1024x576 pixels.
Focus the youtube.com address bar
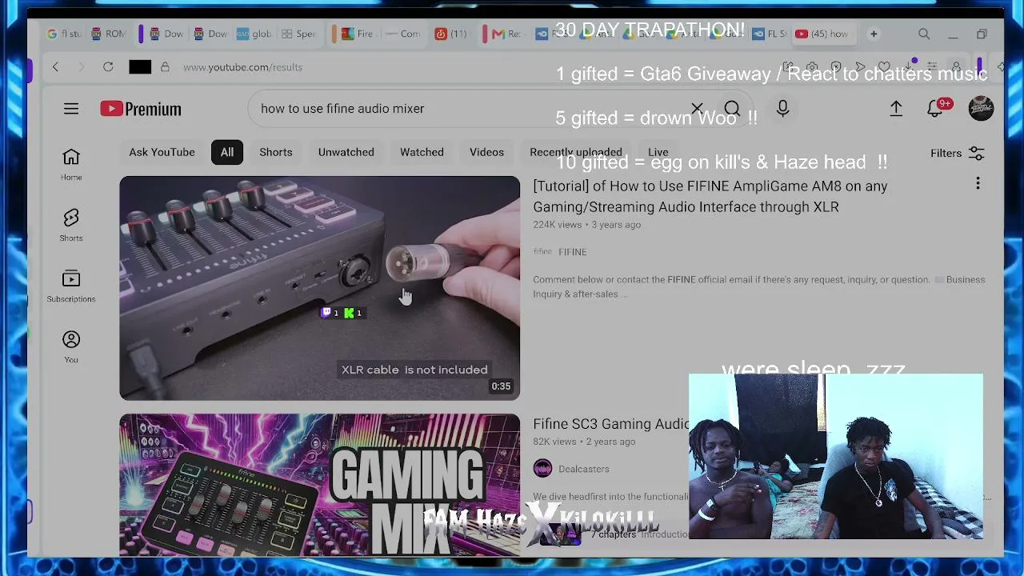pos(242,67)
